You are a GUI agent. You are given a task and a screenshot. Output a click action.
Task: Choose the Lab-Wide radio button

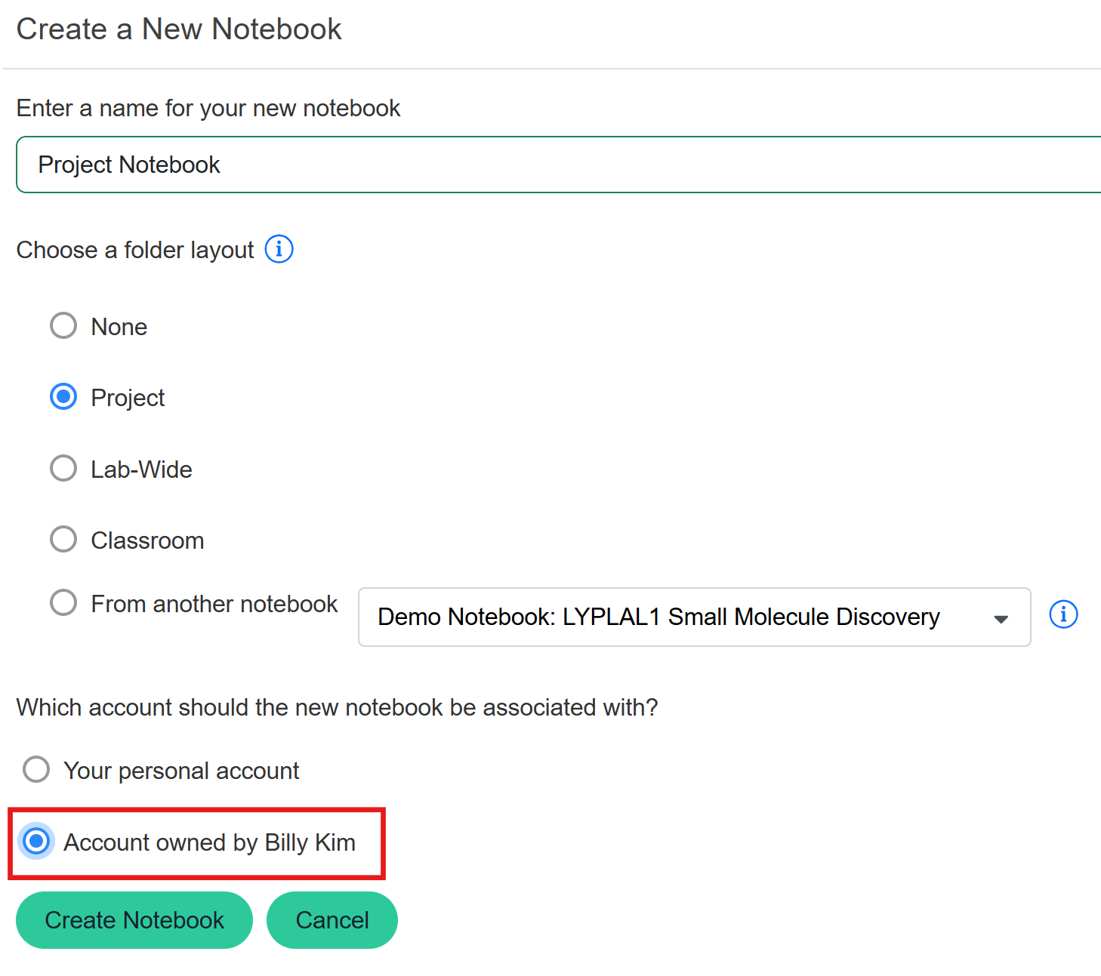(63, 469)
